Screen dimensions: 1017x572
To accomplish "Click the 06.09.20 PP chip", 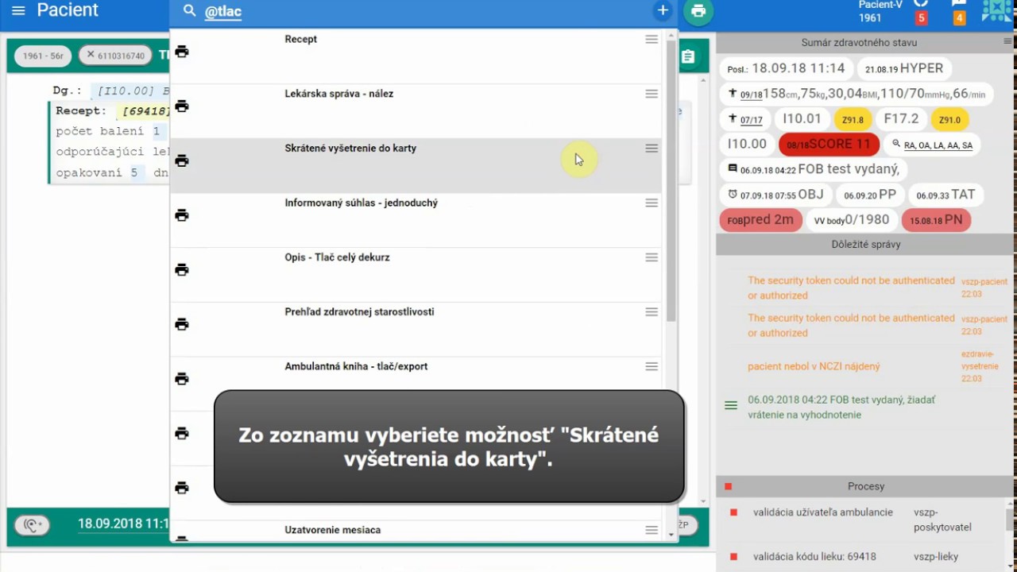I will coord(869,195).
